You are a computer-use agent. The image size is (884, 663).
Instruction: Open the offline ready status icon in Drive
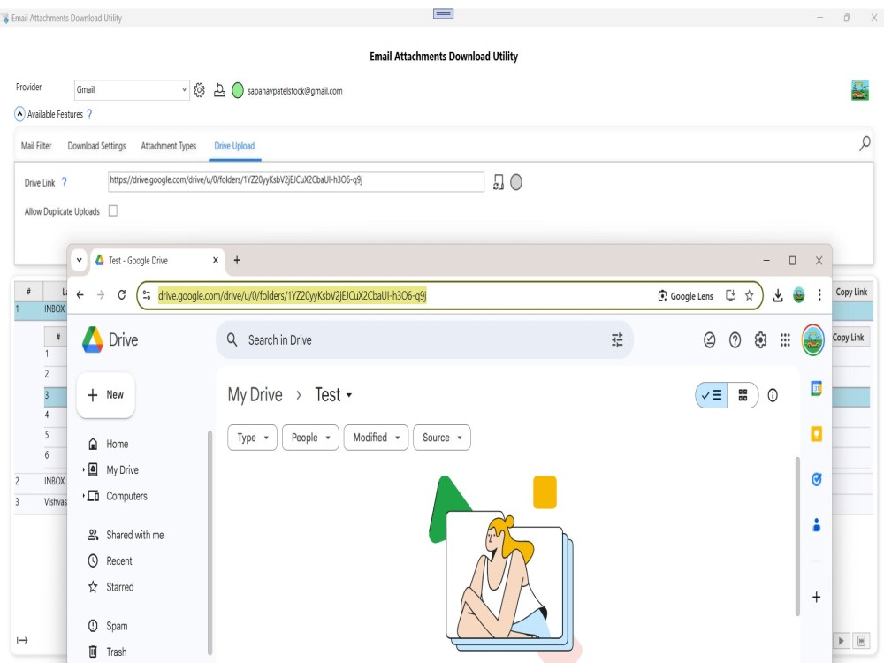pos(709,340)
